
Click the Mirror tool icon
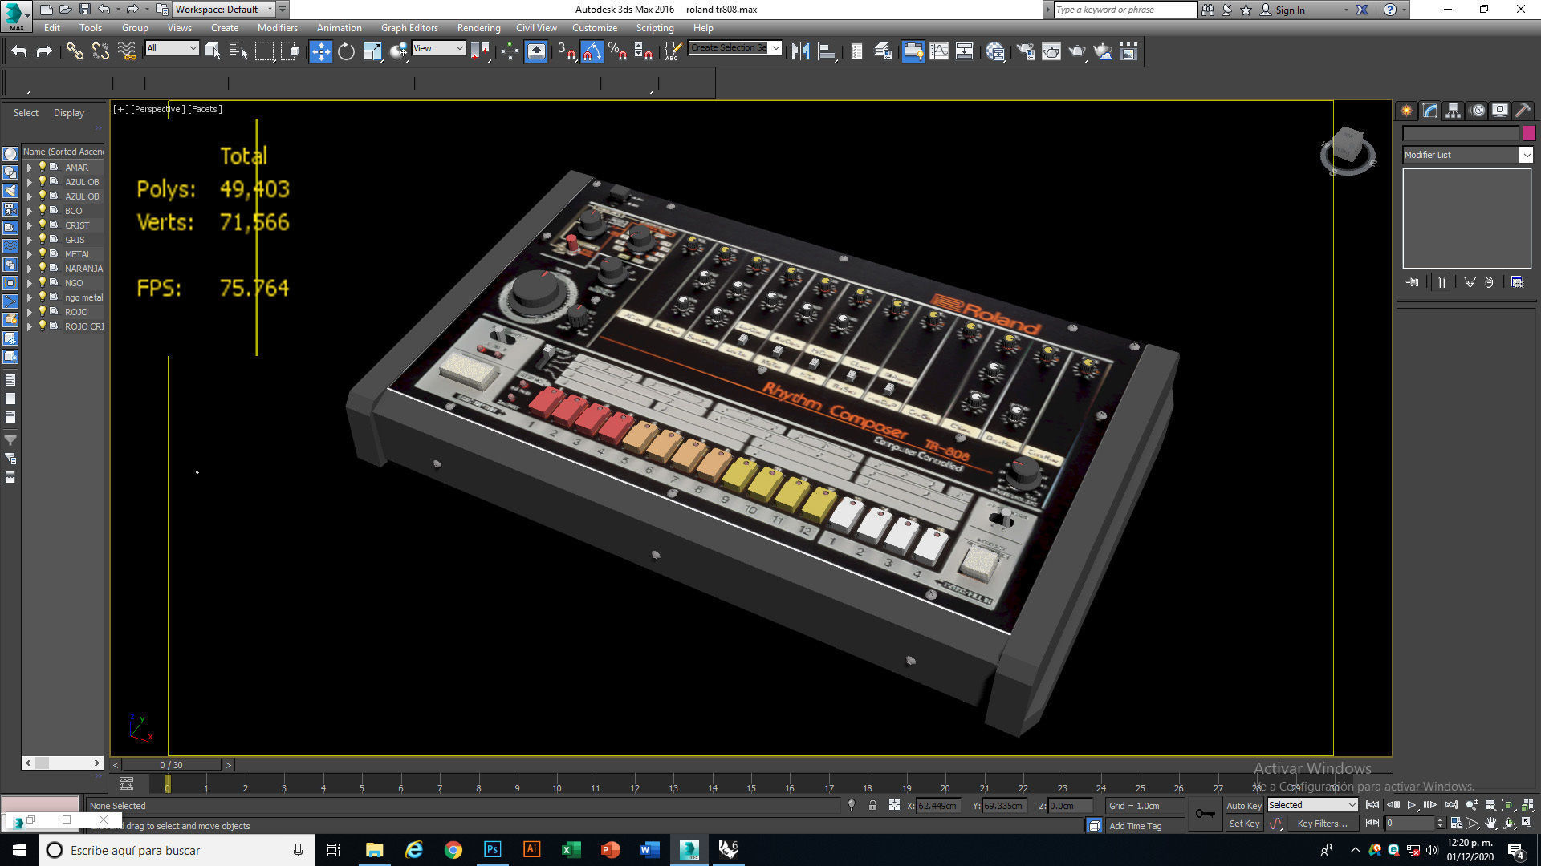tap(800, 51)
